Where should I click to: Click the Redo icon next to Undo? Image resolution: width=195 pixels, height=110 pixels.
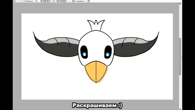point(17,1)
